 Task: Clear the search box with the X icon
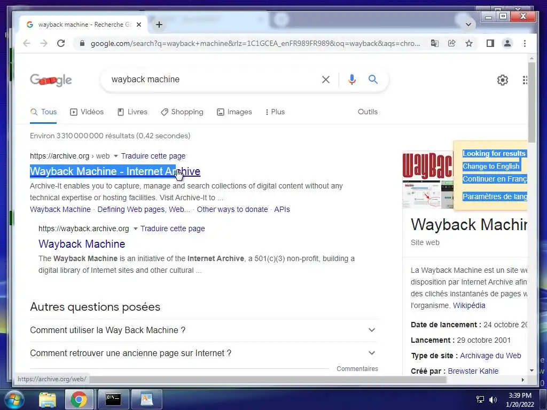coord(326,80)
